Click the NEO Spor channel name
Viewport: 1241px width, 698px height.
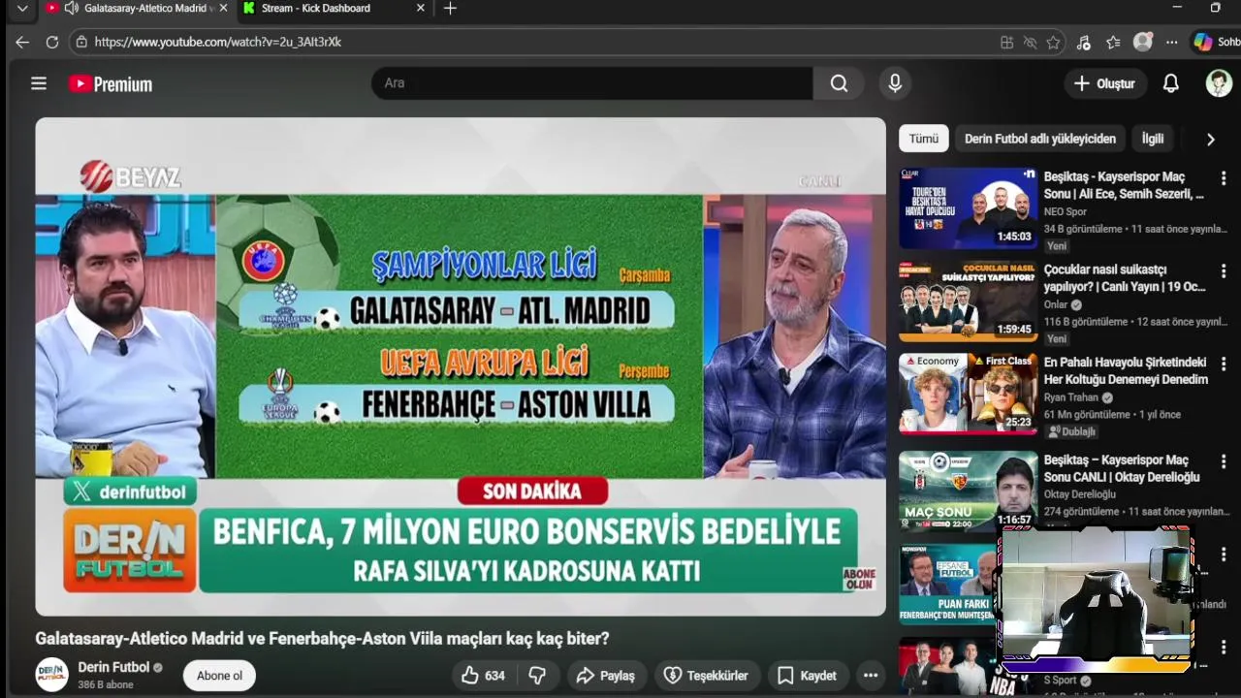(x=1066, y=211)
